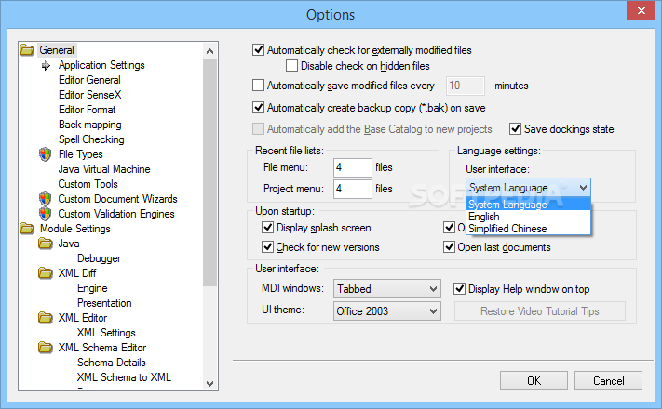Screen dimensions: 662x409
Task: Click the File menu files count field
Action: click(353, 168)
